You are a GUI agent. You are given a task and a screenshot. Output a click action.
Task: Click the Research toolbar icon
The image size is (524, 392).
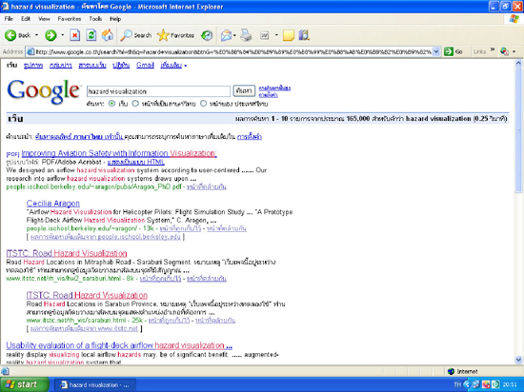304,35
